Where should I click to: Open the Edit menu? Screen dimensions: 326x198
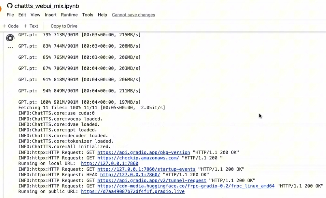(x=22, y=15)
